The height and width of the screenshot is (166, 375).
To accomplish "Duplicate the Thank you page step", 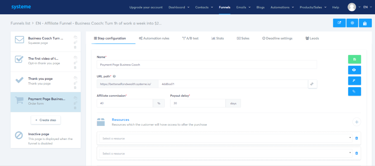I will pyautogui.click(x=75, y=78).
